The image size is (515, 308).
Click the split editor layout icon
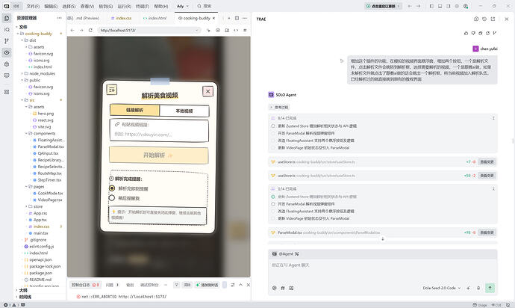pos(237,18)
